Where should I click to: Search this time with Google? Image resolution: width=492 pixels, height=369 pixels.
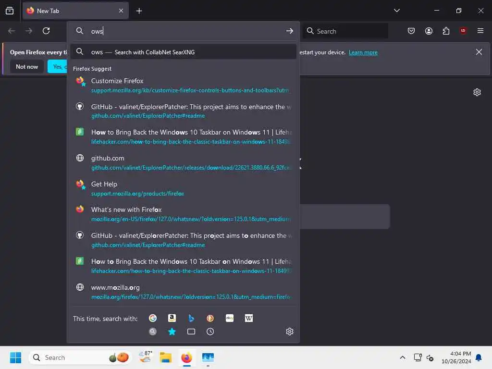coord(153,318)
